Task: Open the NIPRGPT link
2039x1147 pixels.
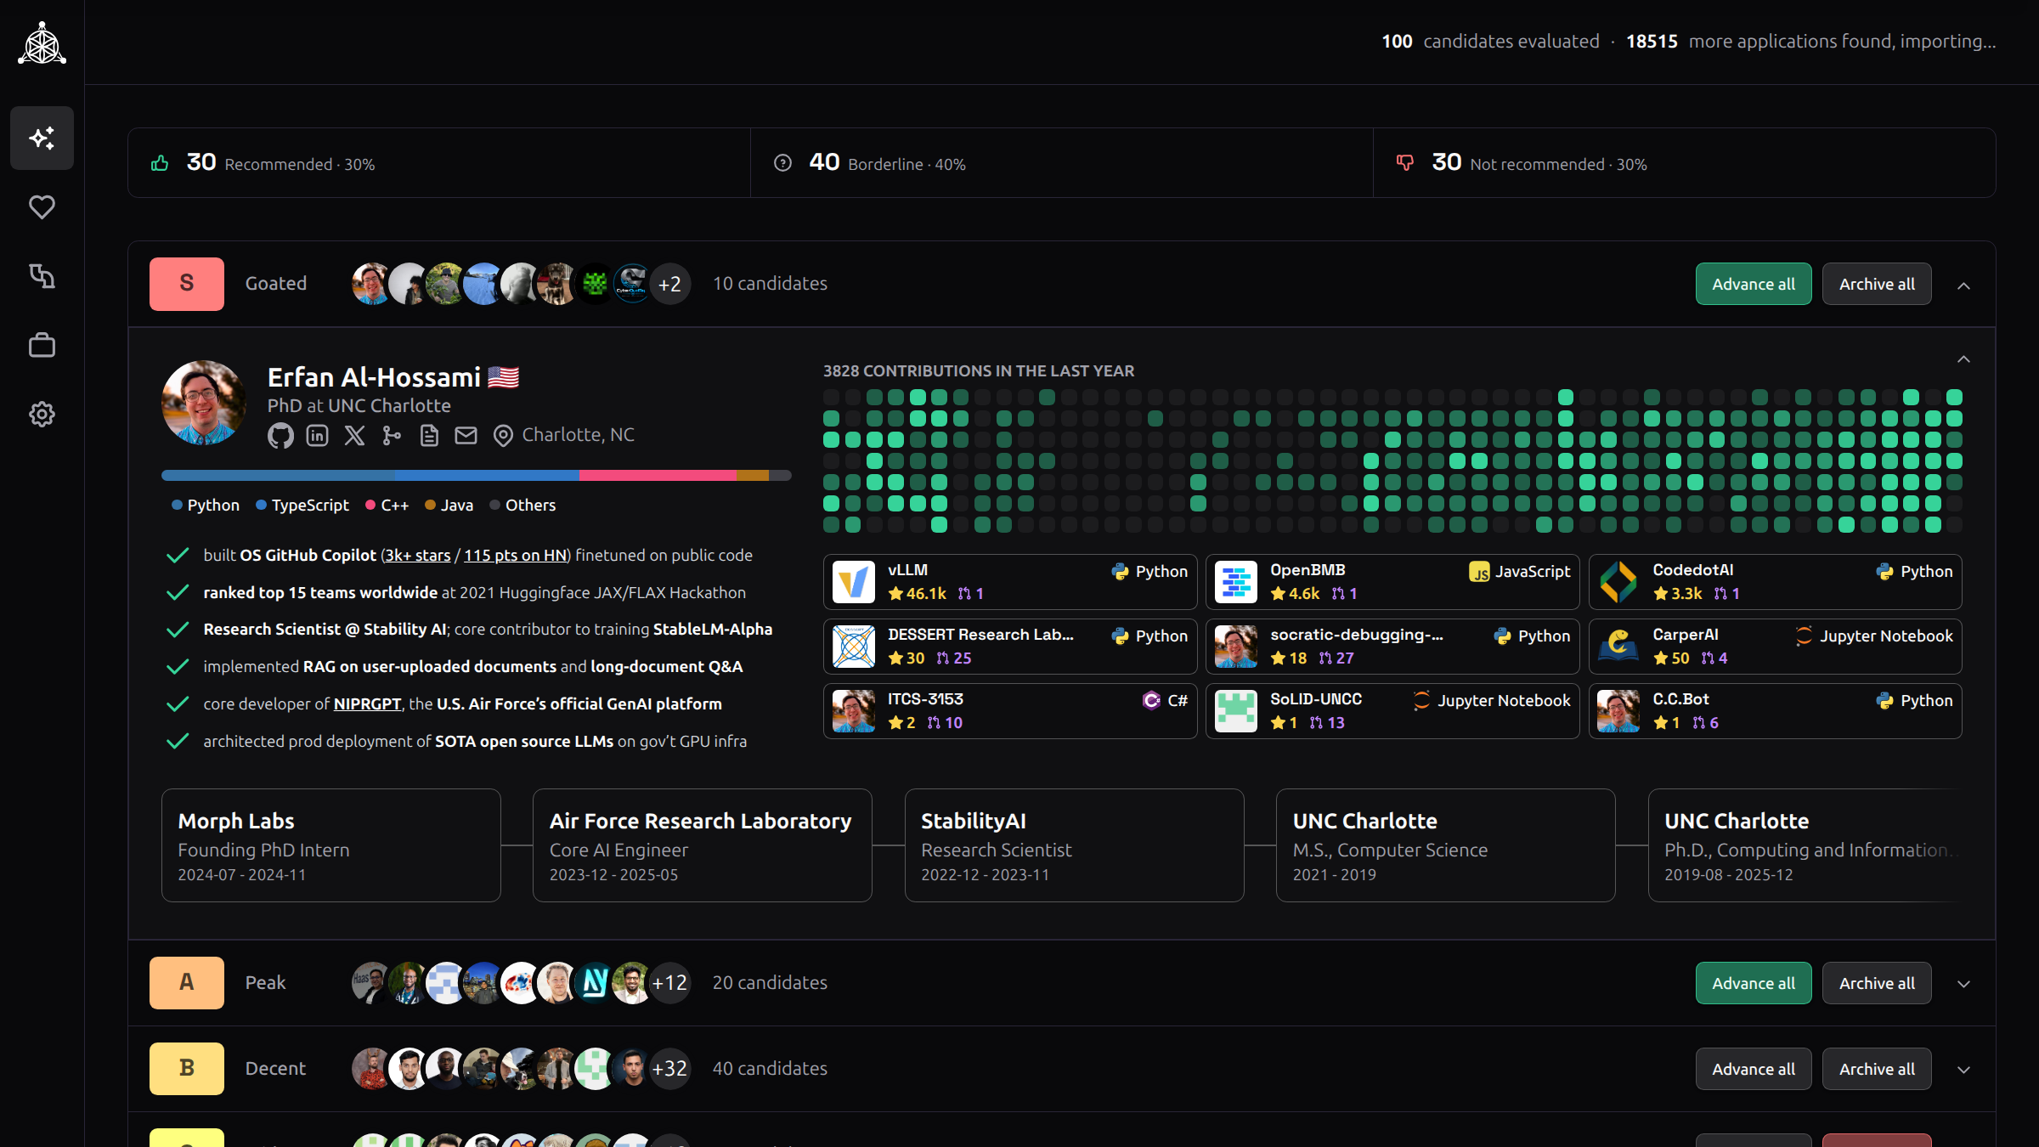Action: click(367, 703)
